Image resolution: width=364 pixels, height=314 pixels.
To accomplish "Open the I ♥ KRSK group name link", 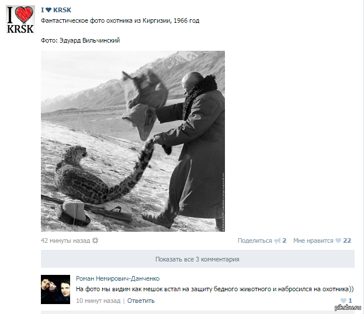I will 56,10.
